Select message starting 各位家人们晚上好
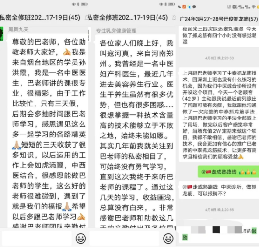The height and width of the screenshot is (247, 259). 136,131
